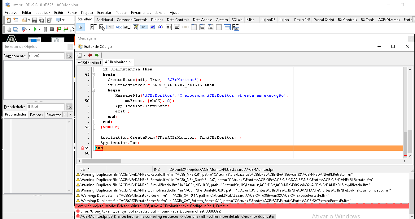
Task: Click the New Form toolbar icon
Action: [15, 20]
